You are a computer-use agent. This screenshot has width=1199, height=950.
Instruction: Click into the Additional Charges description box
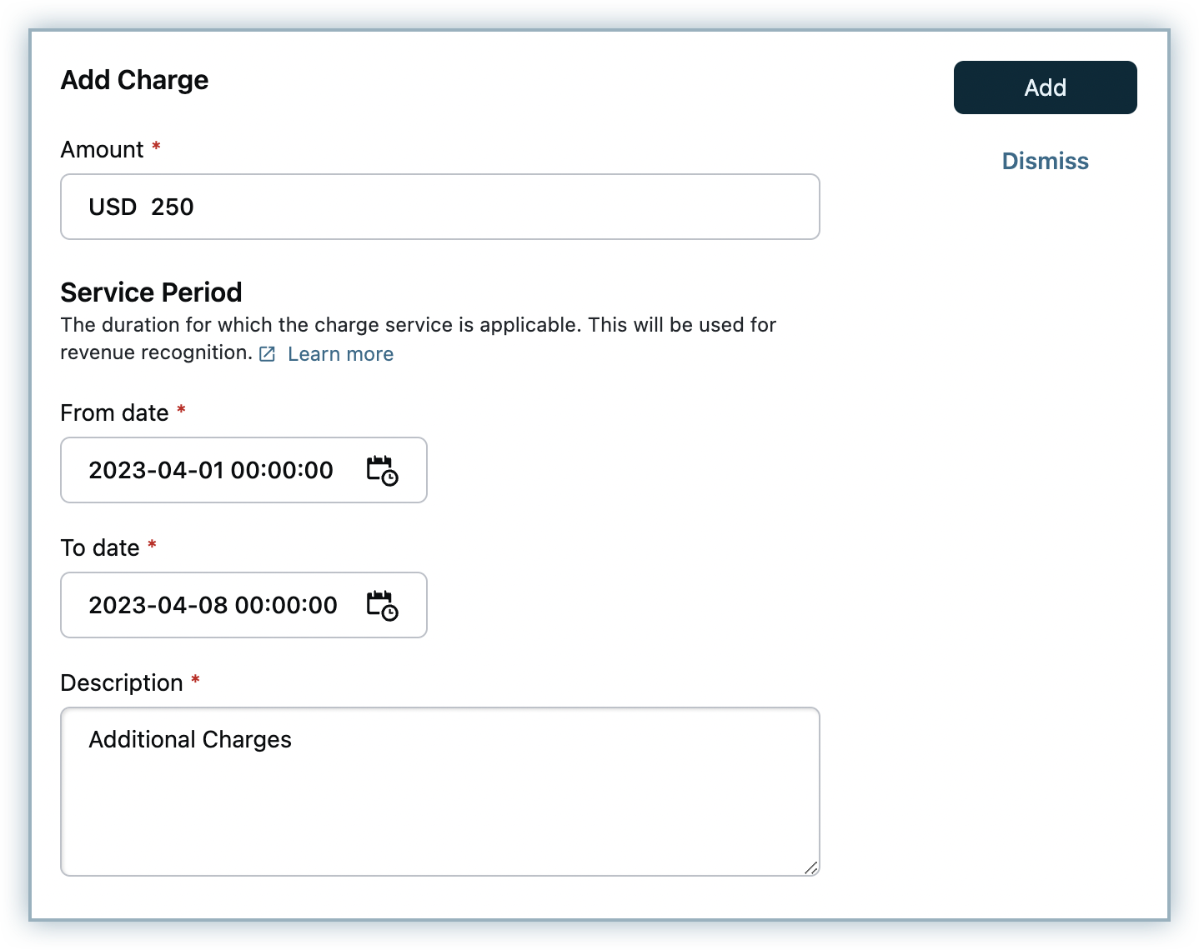coord(439,792)
